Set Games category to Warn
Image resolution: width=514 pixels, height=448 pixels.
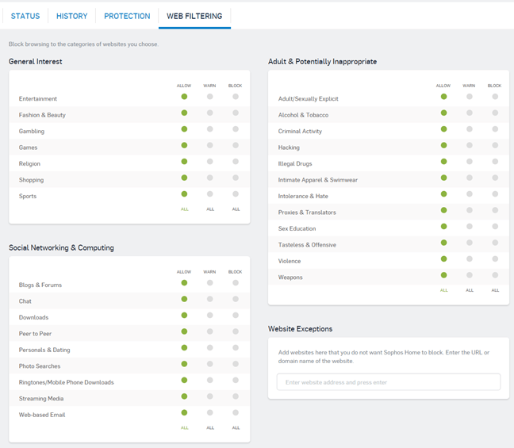[210, 145]
